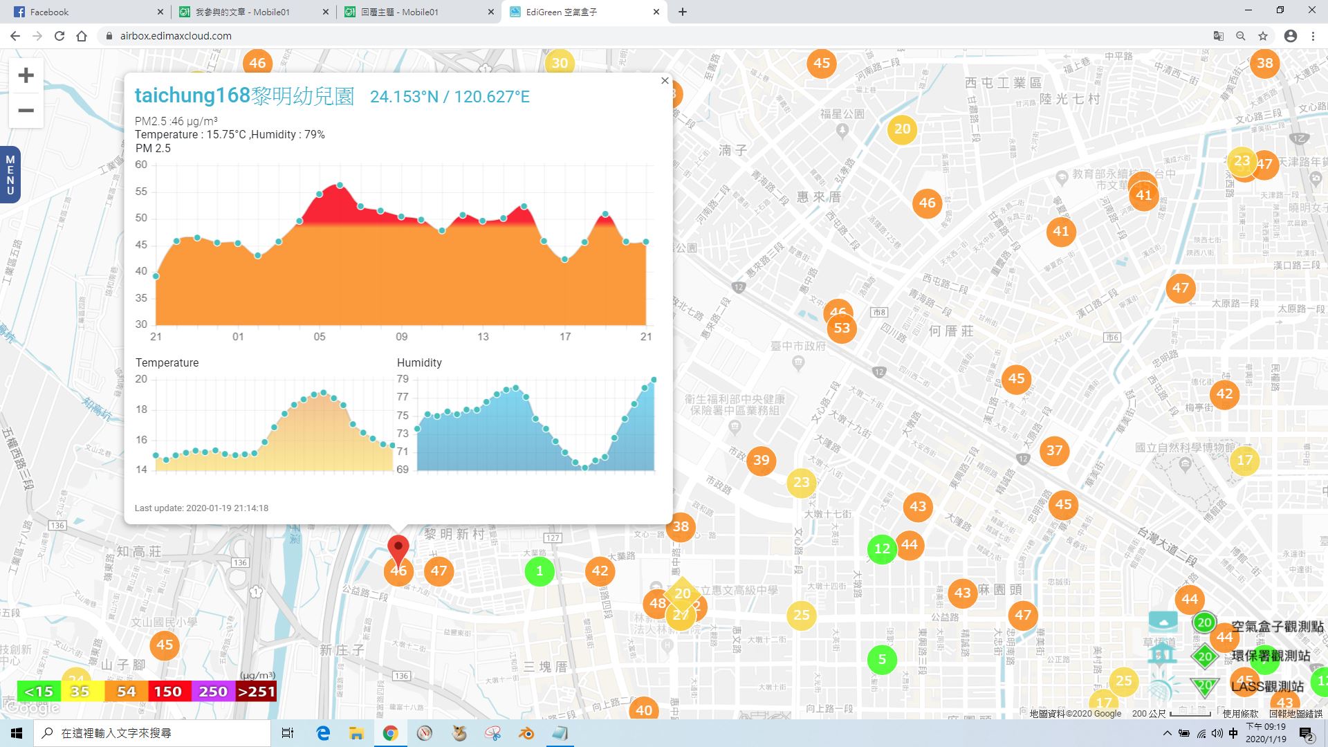Click the sensor marker 47 beside the pin
Image resolution: width=1328 pixels, height=747 pixels.
point(439,571)
